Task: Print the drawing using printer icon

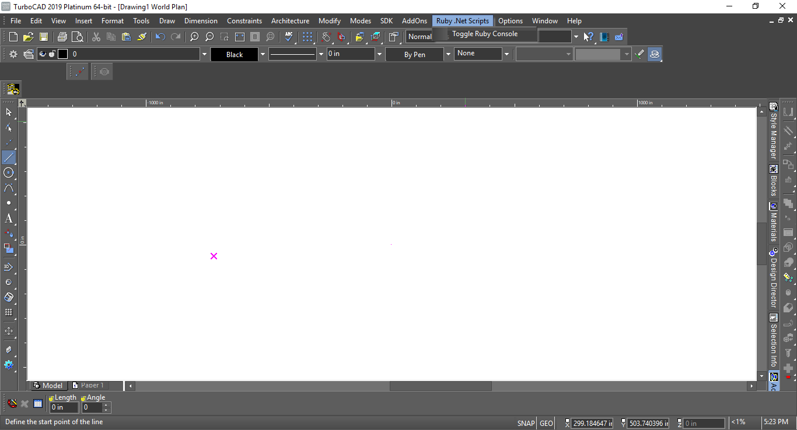Action: click(62, 37)
